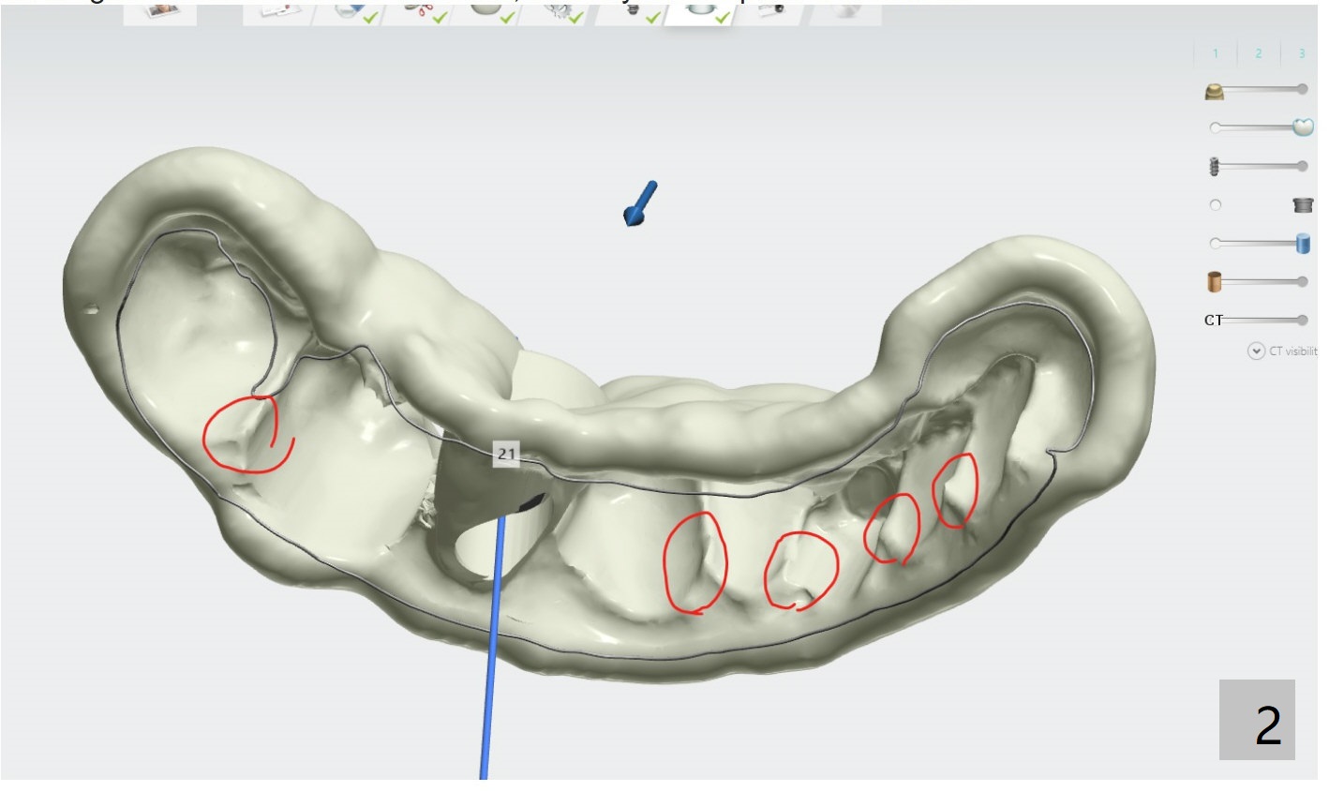The height and width of the screenshot is (792, 1329).
Task: Select visibility preset 1
Action: click(x=1216, y=53)
